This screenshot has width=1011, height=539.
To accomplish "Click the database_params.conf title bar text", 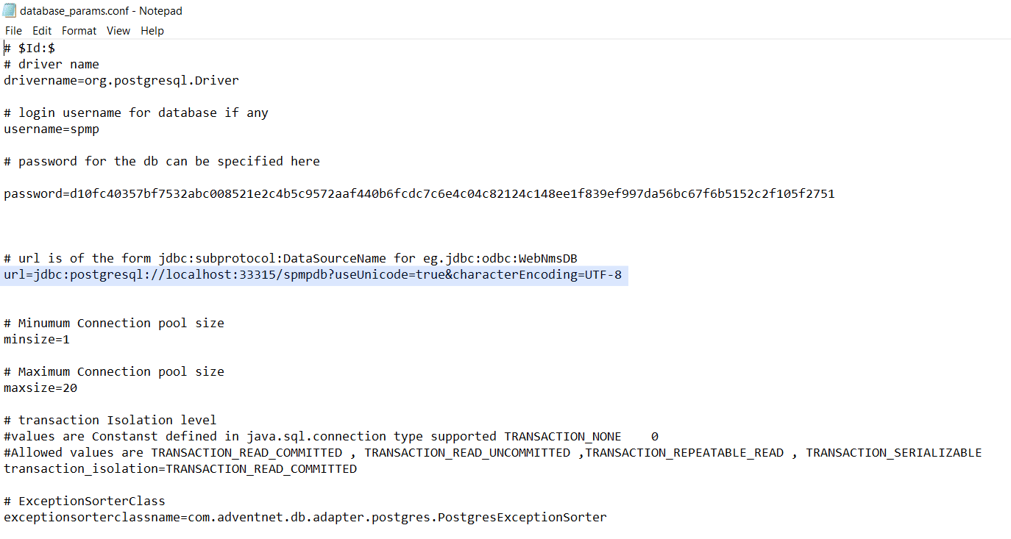I will click(x=101, y=11).
